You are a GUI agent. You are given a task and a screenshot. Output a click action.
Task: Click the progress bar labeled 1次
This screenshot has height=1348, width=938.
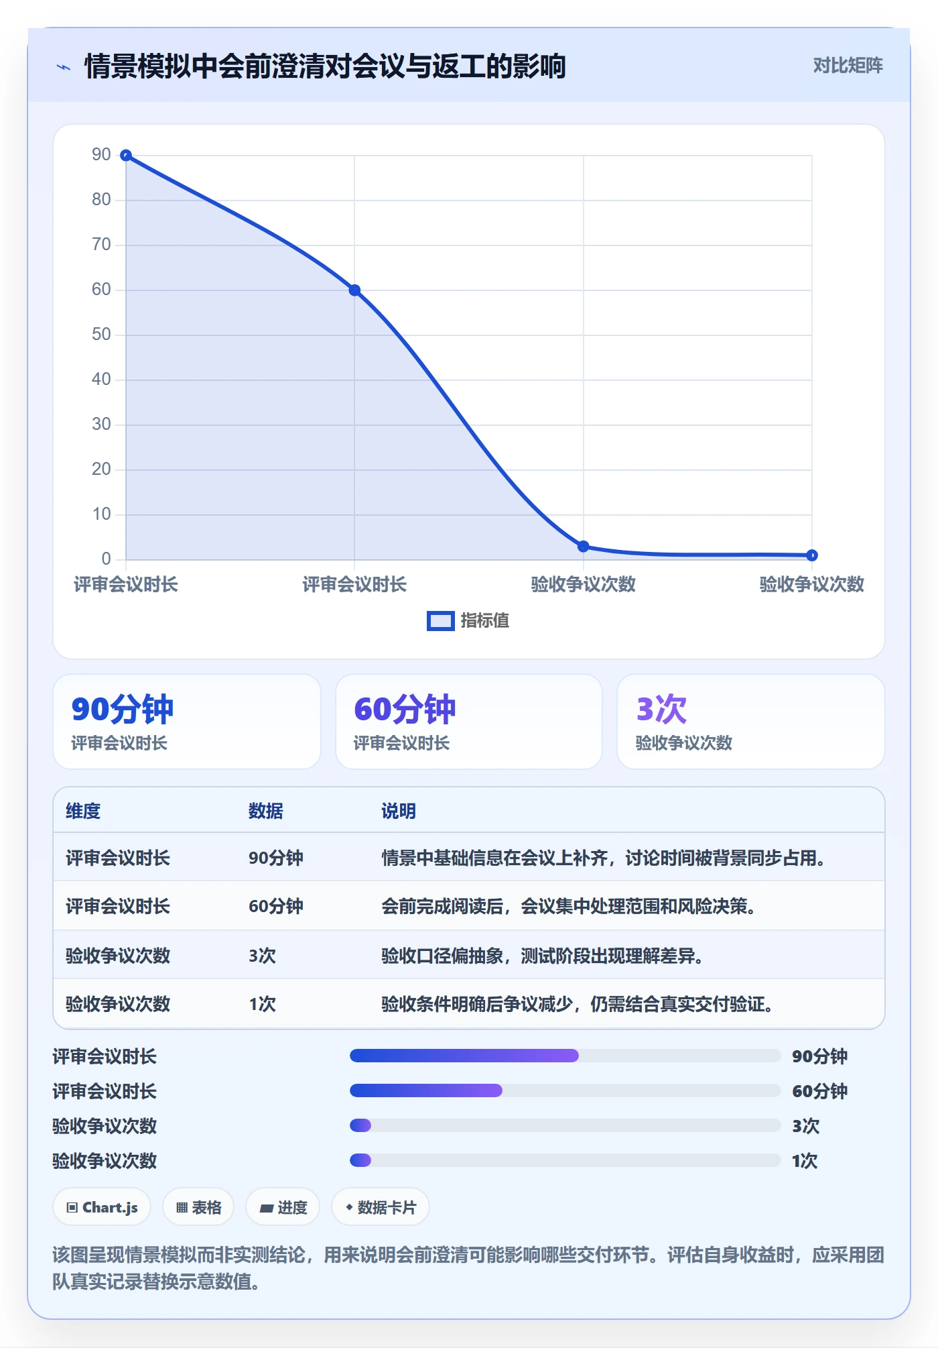pos(565,1161)
